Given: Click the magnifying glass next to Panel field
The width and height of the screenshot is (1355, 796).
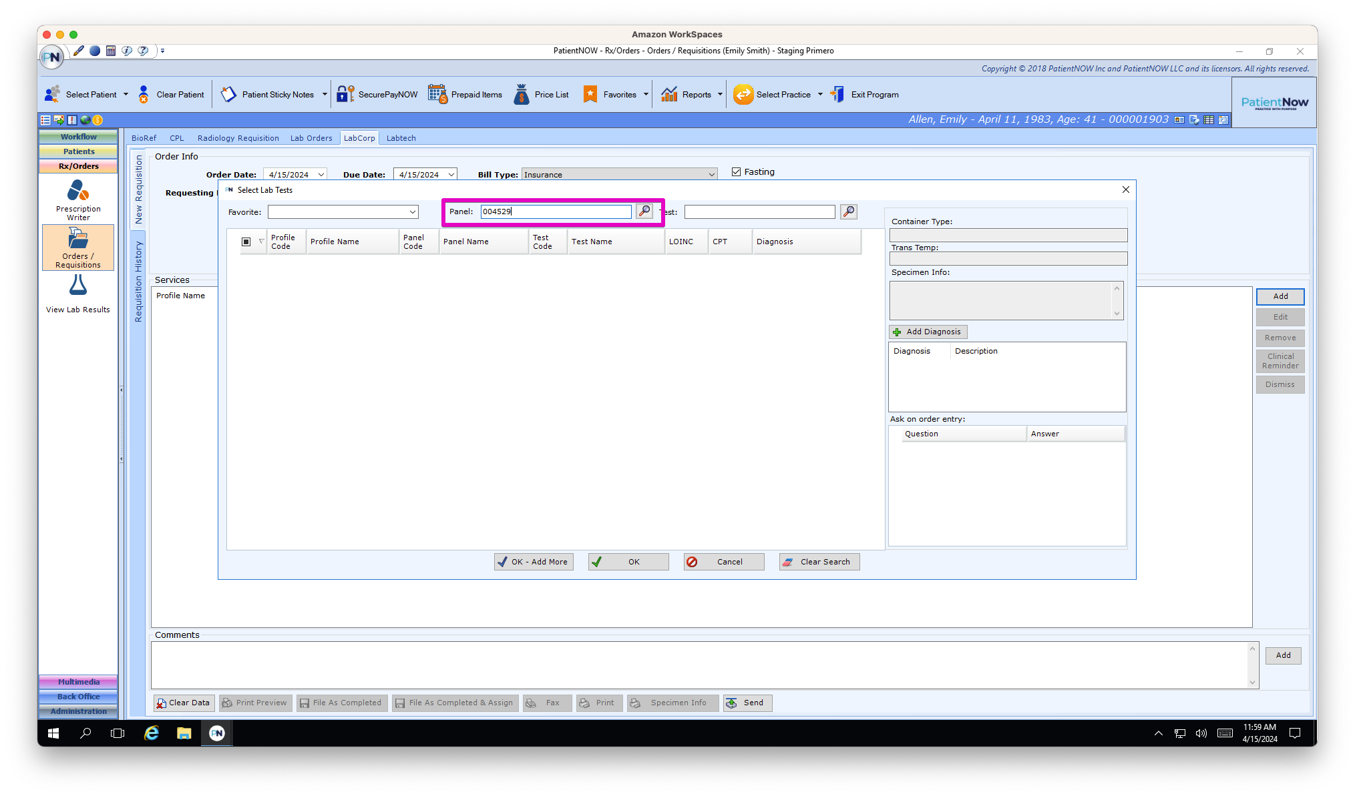Looking at the screenshot, I should 643,212.
